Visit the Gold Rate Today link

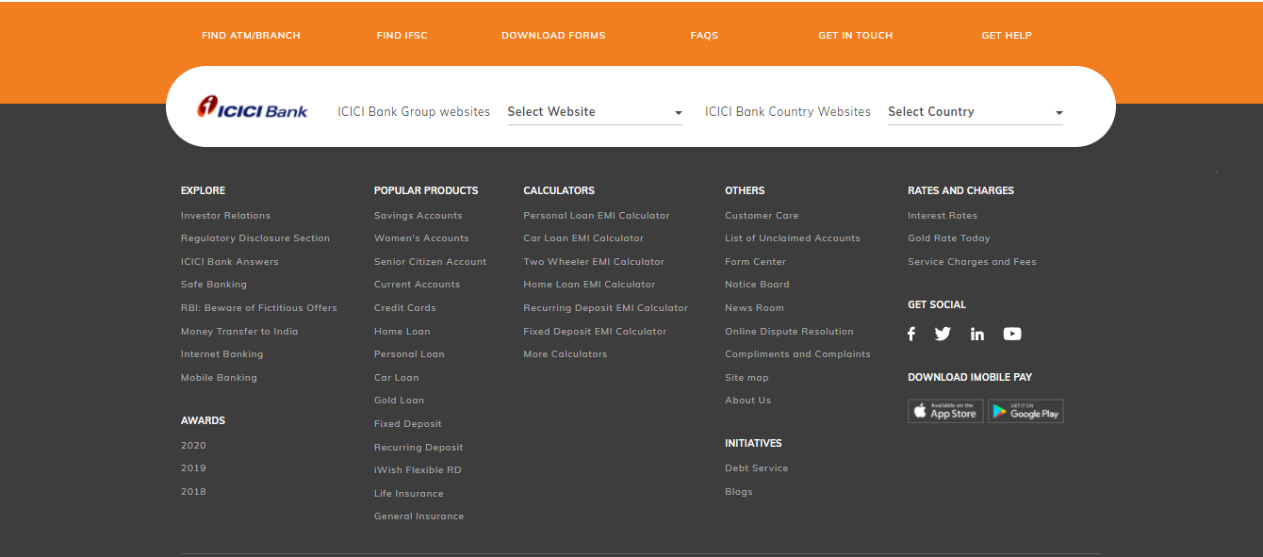(x=948, y=238)
